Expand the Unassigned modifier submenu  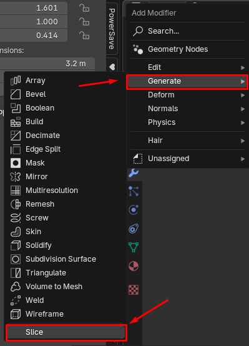click(x=188, y=159)
